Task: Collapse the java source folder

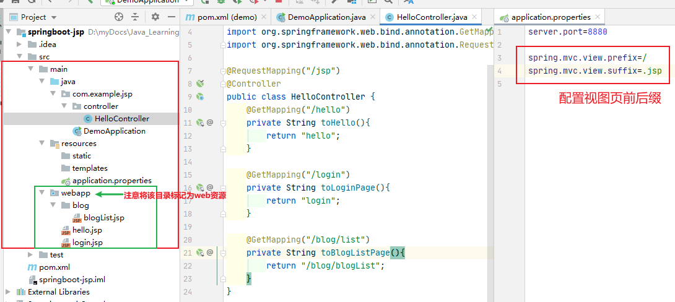Action: click(41, 82)
